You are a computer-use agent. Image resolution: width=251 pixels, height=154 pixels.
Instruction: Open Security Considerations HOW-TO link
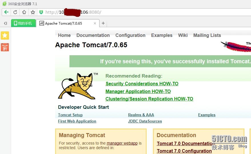(x=142, y=84)
